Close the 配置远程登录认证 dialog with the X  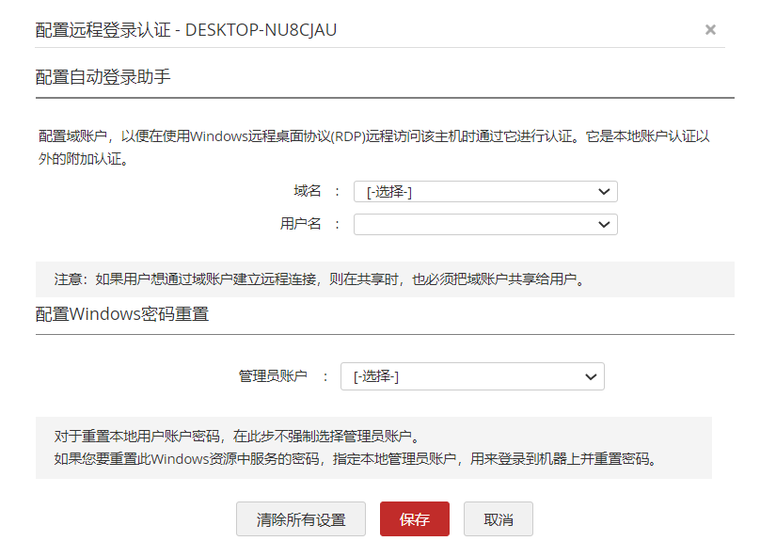tap(710, 29)
